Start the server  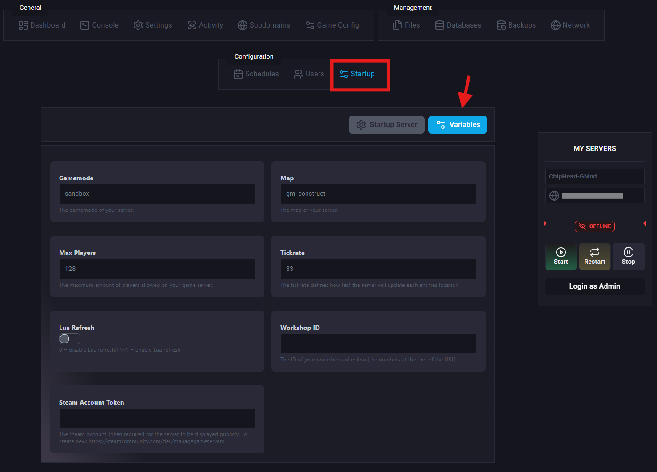click(x=561, y=257)
